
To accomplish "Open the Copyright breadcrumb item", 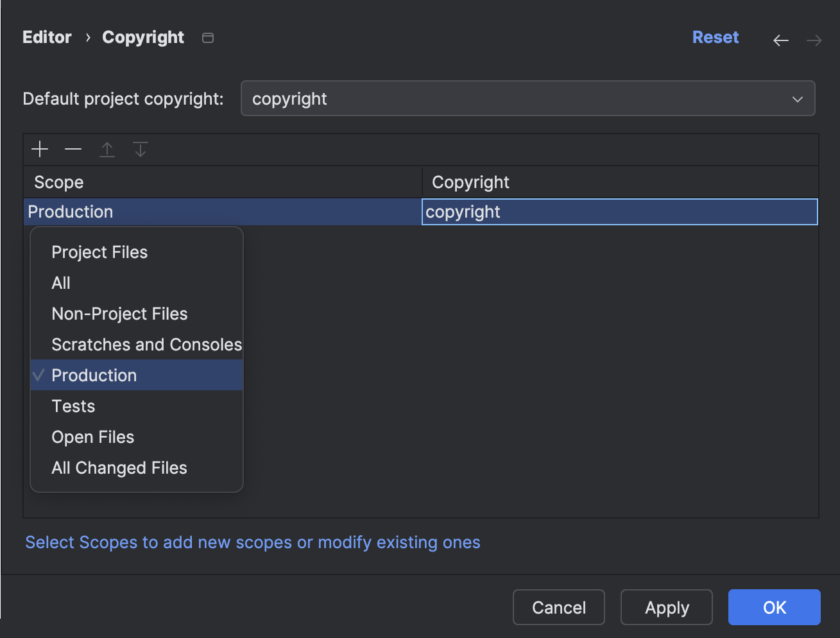I will click(x=142, y=37).
